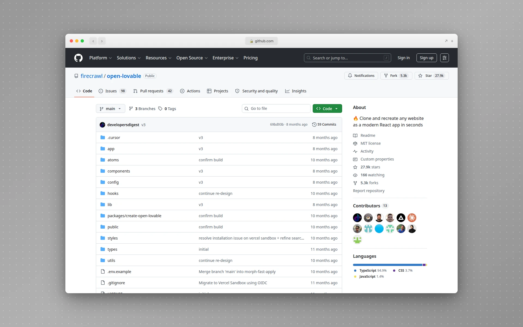The height and width of the screenshot is (327, 523).
Task: Click Report repository
Action: point(369,191)
